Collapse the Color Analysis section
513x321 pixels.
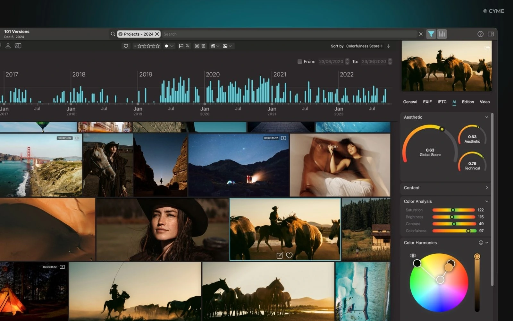(x=487, y=201)
